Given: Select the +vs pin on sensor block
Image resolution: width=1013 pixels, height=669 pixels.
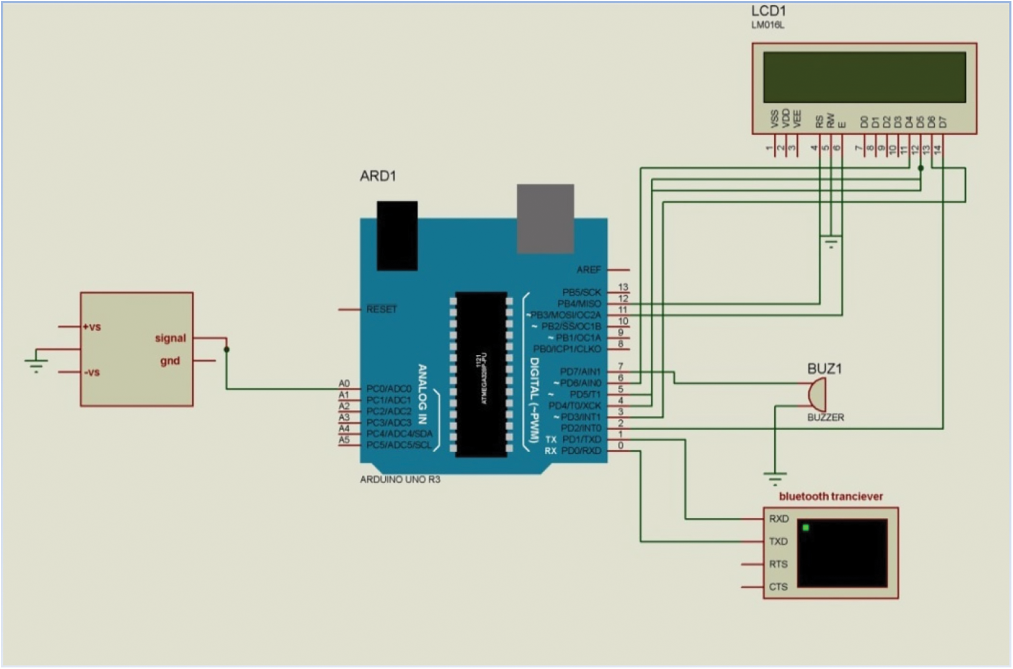Looking at the screenshot, I should [x=92, y=327].
